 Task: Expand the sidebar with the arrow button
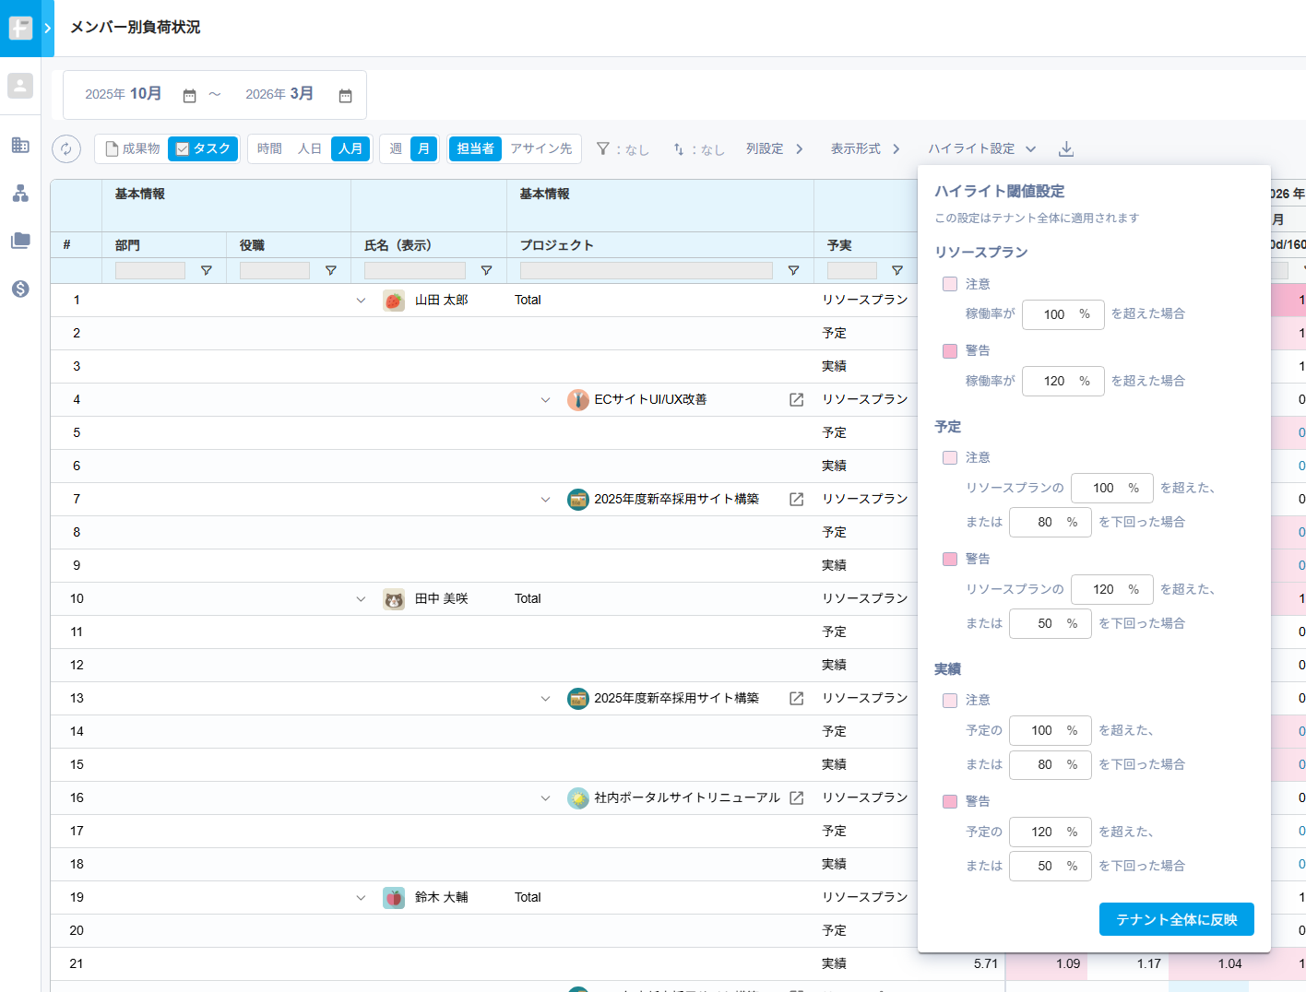(x=48, y=28)
